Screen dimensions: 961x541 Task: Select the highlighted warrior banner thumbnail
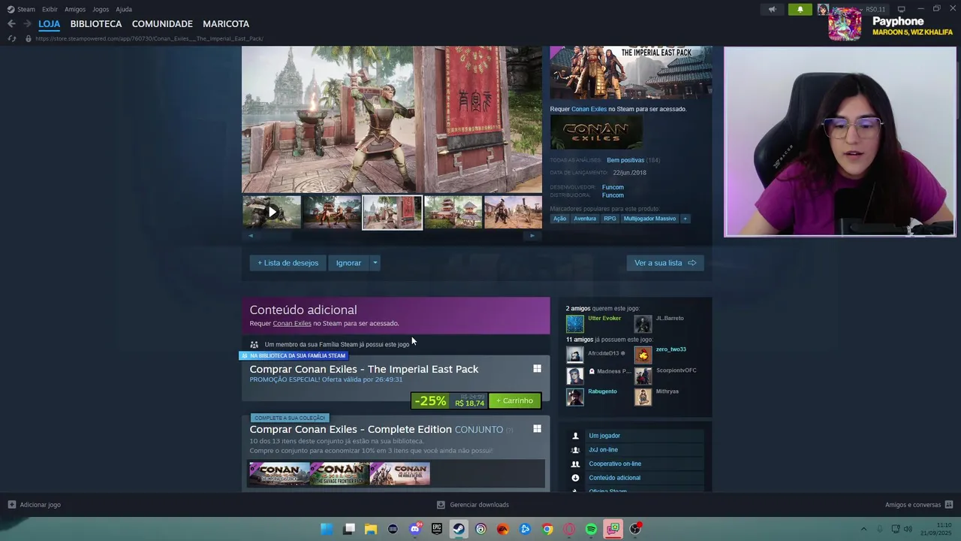392,213
